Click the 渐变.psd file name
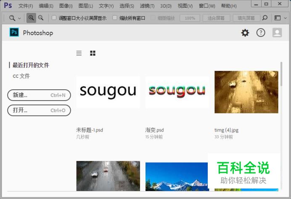Image resolution: width=291 pixels, height=199 pixels. pos(155,130)
